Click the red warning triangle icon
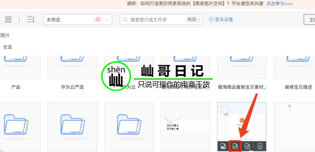The height and width of the screenshot is (152, 315). [x=98, y=19]
